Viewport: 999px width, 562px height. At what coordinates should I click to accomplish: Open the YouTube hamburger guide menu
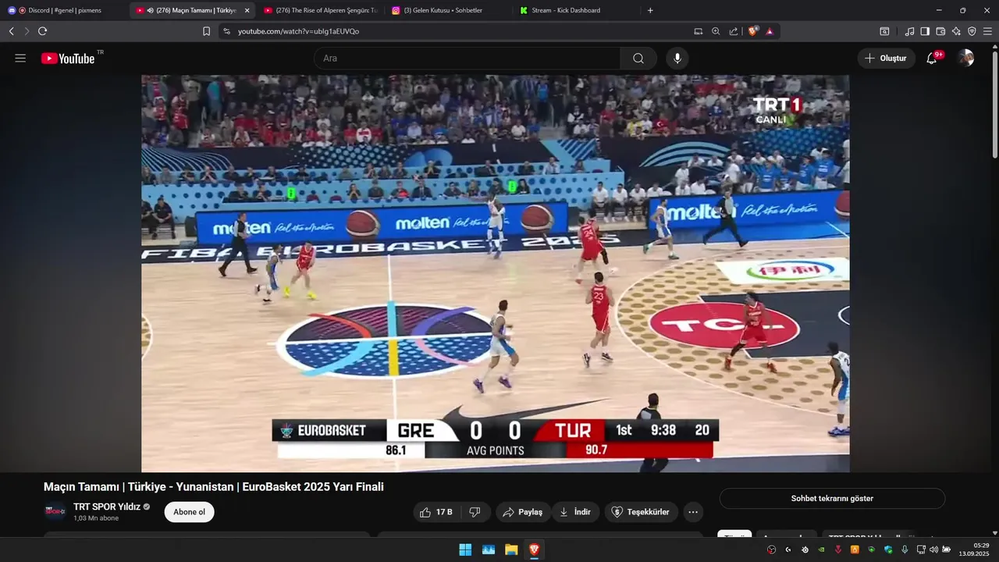coord(20,59)
